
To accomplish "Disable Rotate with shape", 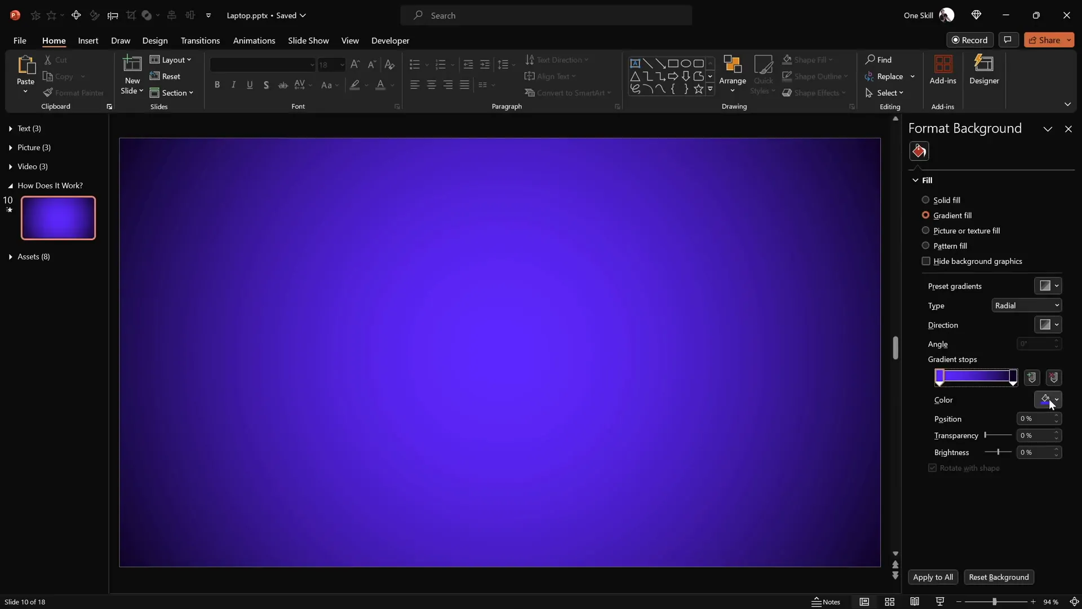I will coord(933,468).
